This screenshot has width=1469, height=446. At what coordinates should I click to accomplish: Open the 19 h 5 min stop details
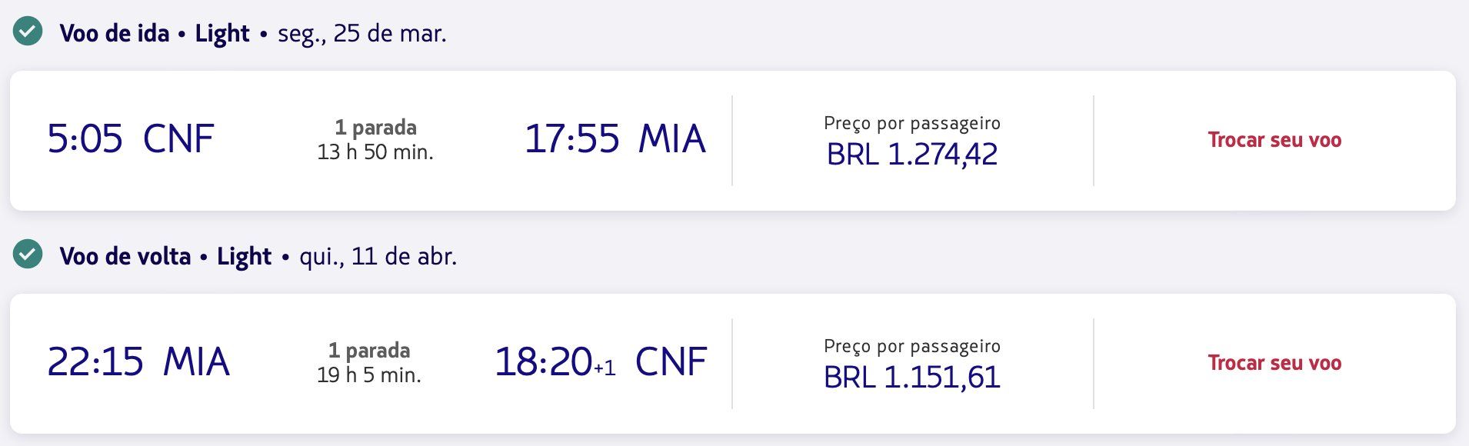coord(369,363)
